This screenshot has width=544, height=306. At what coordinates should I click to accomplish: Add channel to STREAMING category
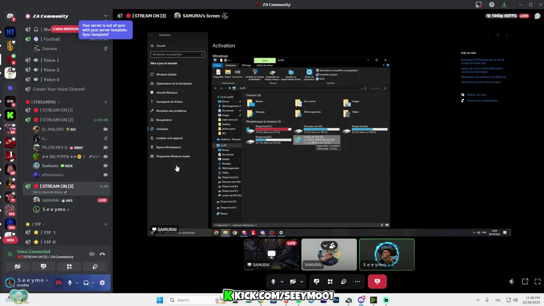click(105, 102)
